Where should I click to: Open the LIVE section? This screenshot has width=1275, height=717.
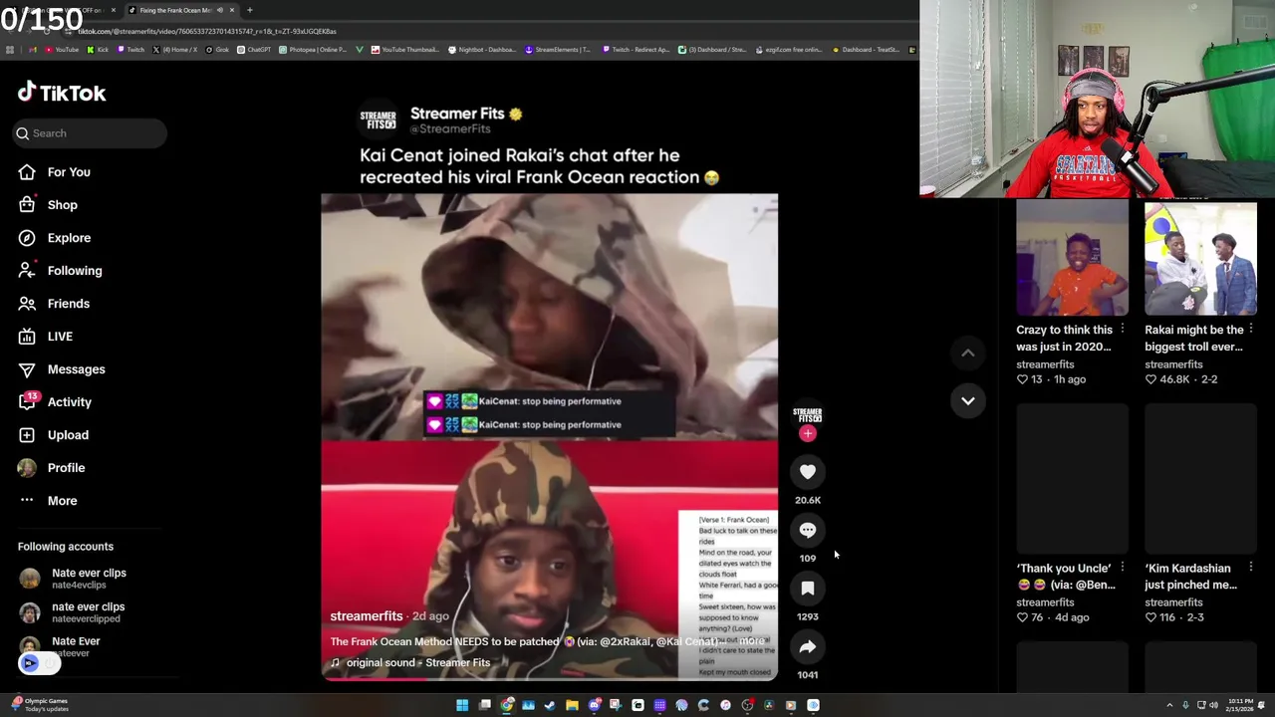click(x=60, y=337)
